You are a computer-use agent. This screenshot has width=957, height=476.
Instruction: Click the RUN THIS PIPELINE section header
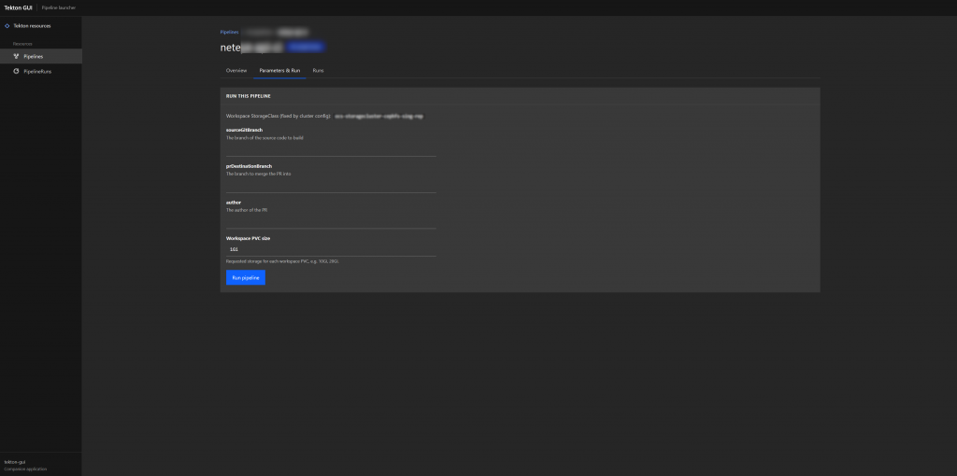pyautogui.click(x=249, y=96)
